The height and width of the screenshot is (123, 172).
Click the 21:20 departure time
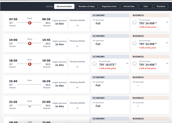pyautogui.click(x=13, y=102)
